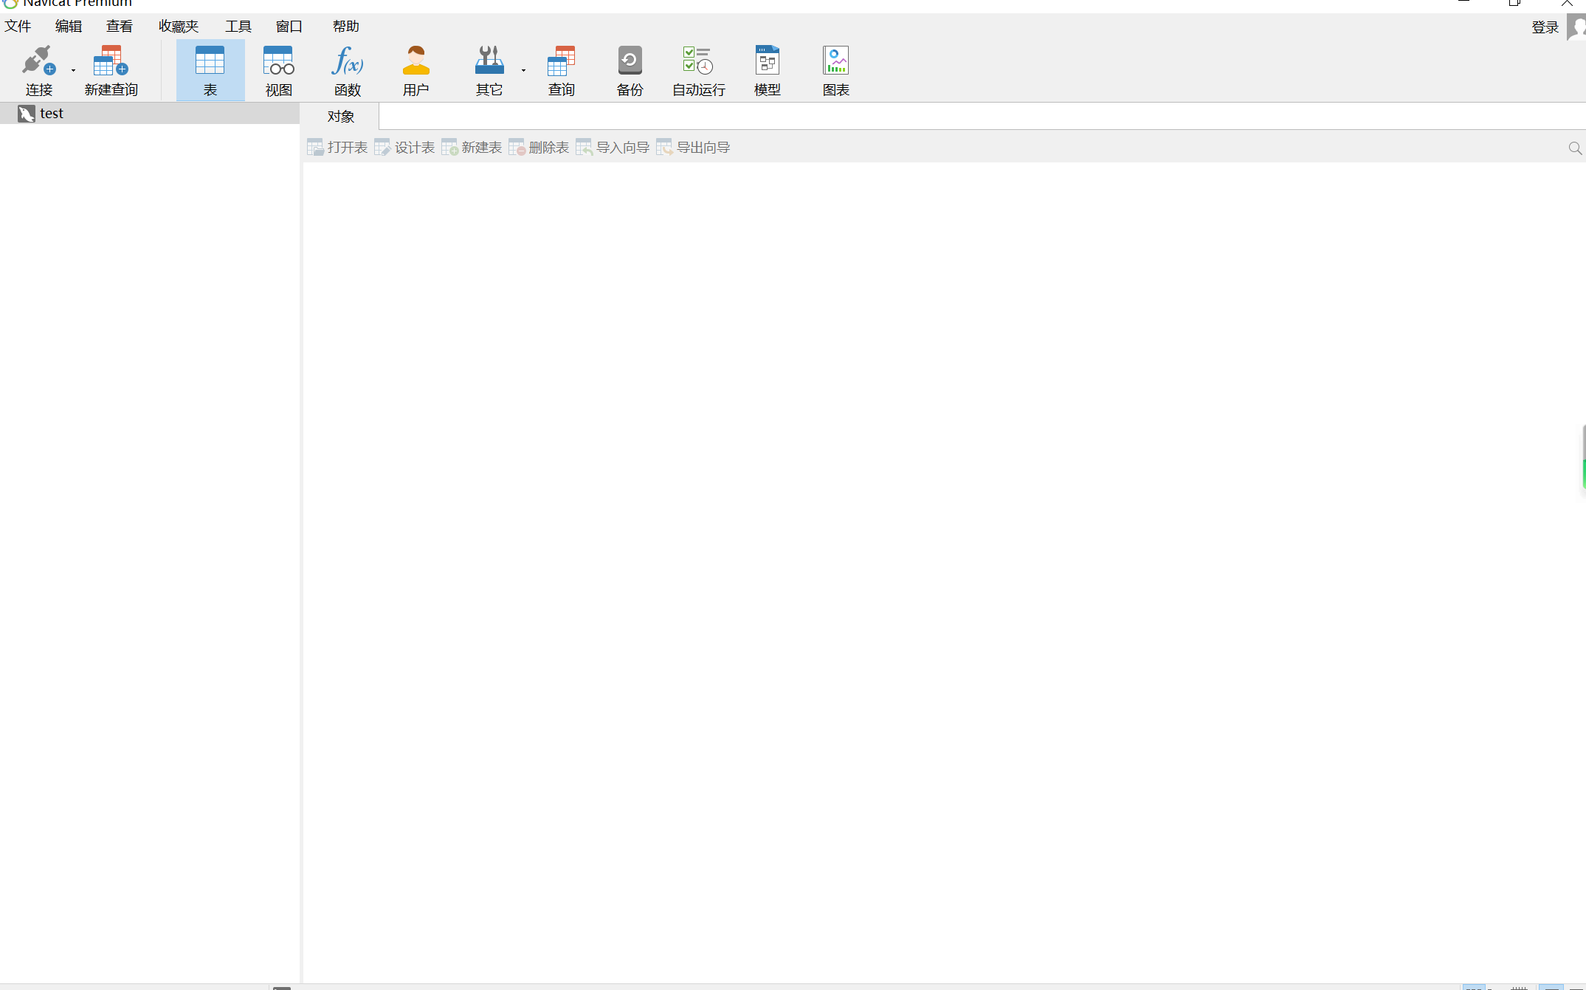
Task: Click the search icon in toolbar
Action: [x=1576, y=148]
